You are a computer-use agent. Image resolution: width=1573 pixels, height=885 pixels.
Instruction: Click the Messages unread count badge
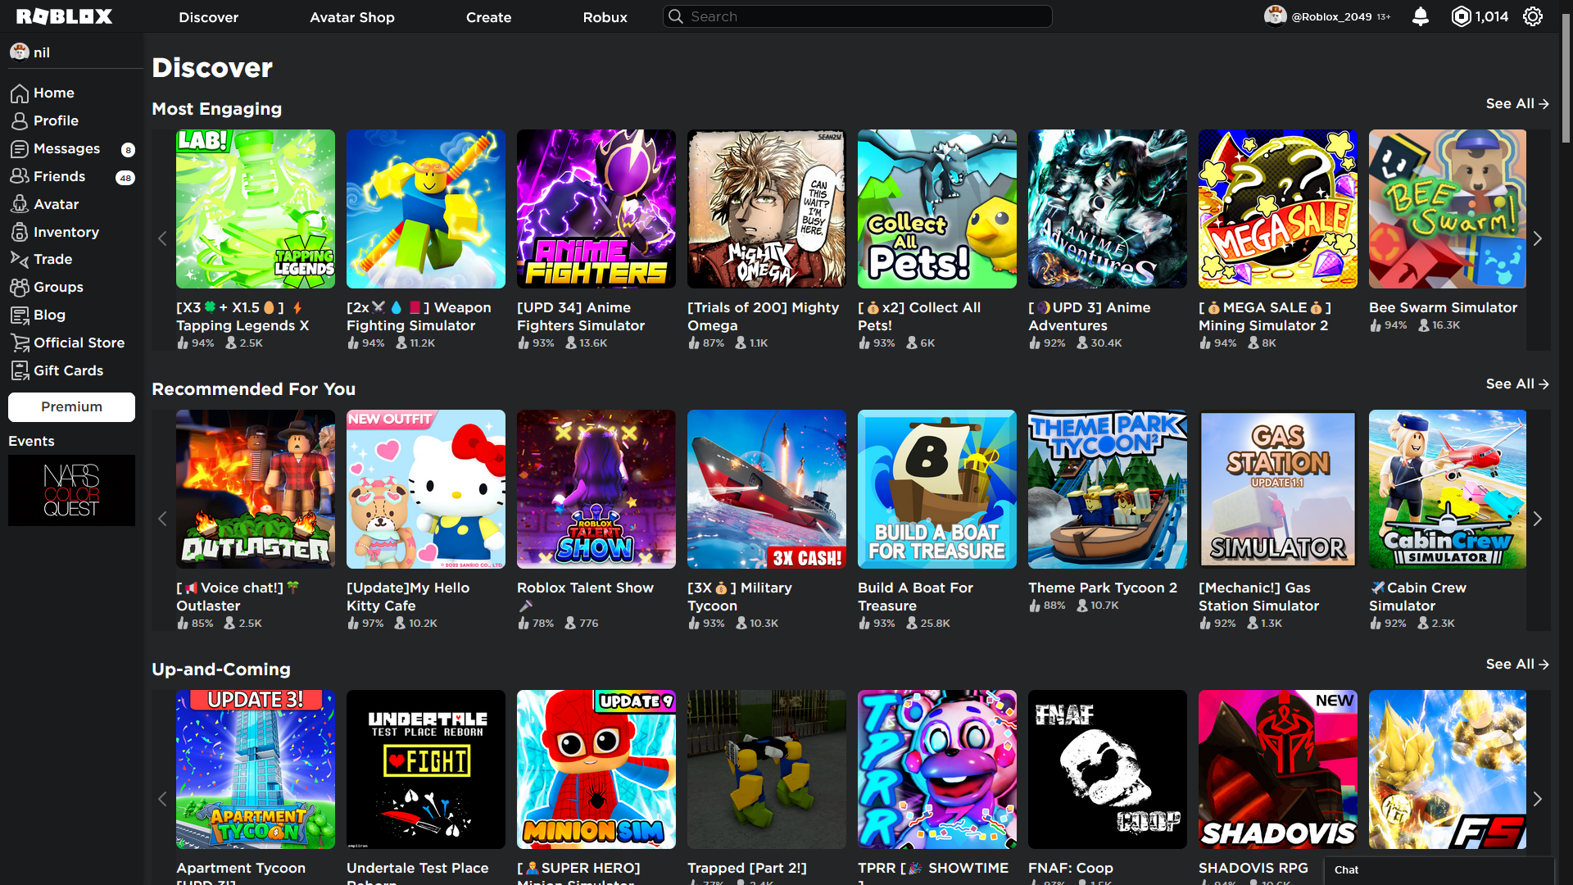128,150
